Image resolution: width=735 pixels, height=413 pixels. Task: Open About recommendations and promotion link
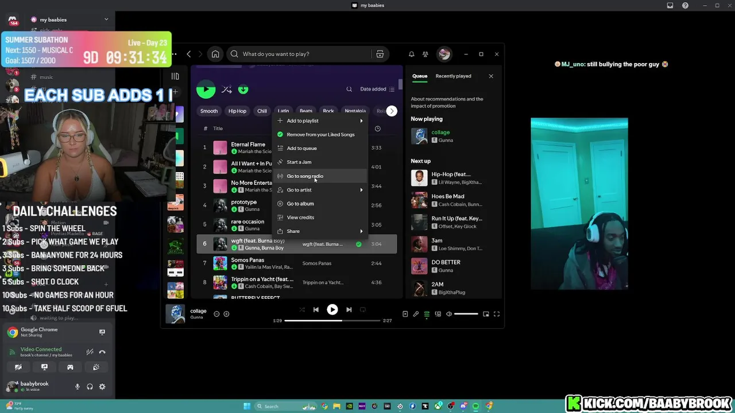tap(447, 102)
